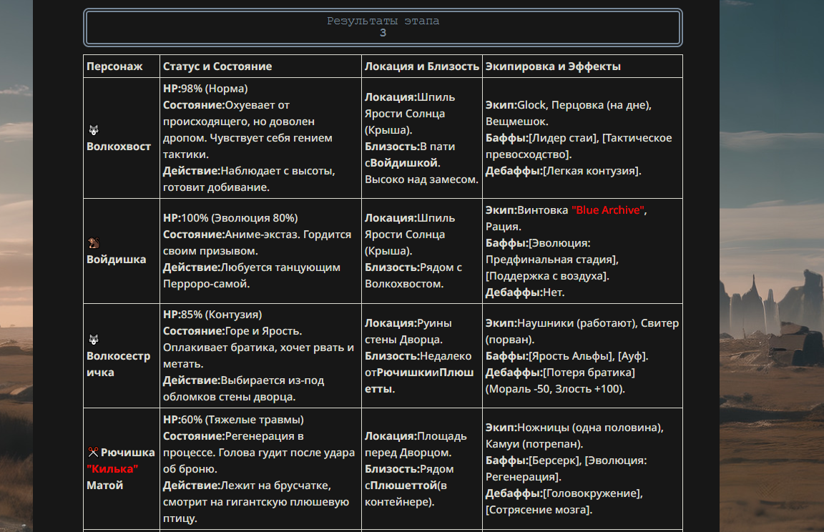Click the HP:98% (Норма) status line
824x532 pixels.
(x=205, y=89)
